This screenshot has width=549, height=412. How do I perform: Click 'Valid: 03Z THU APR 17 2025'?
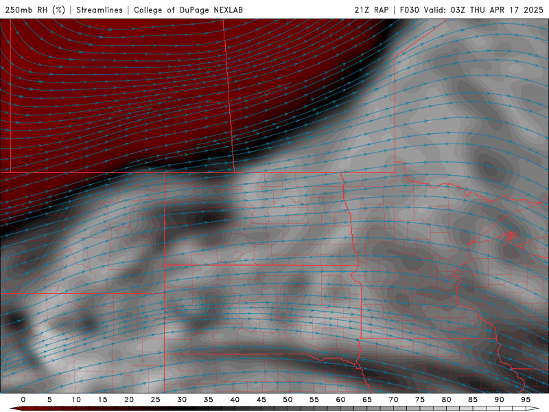pyautogui.click(x=484, y=10)
